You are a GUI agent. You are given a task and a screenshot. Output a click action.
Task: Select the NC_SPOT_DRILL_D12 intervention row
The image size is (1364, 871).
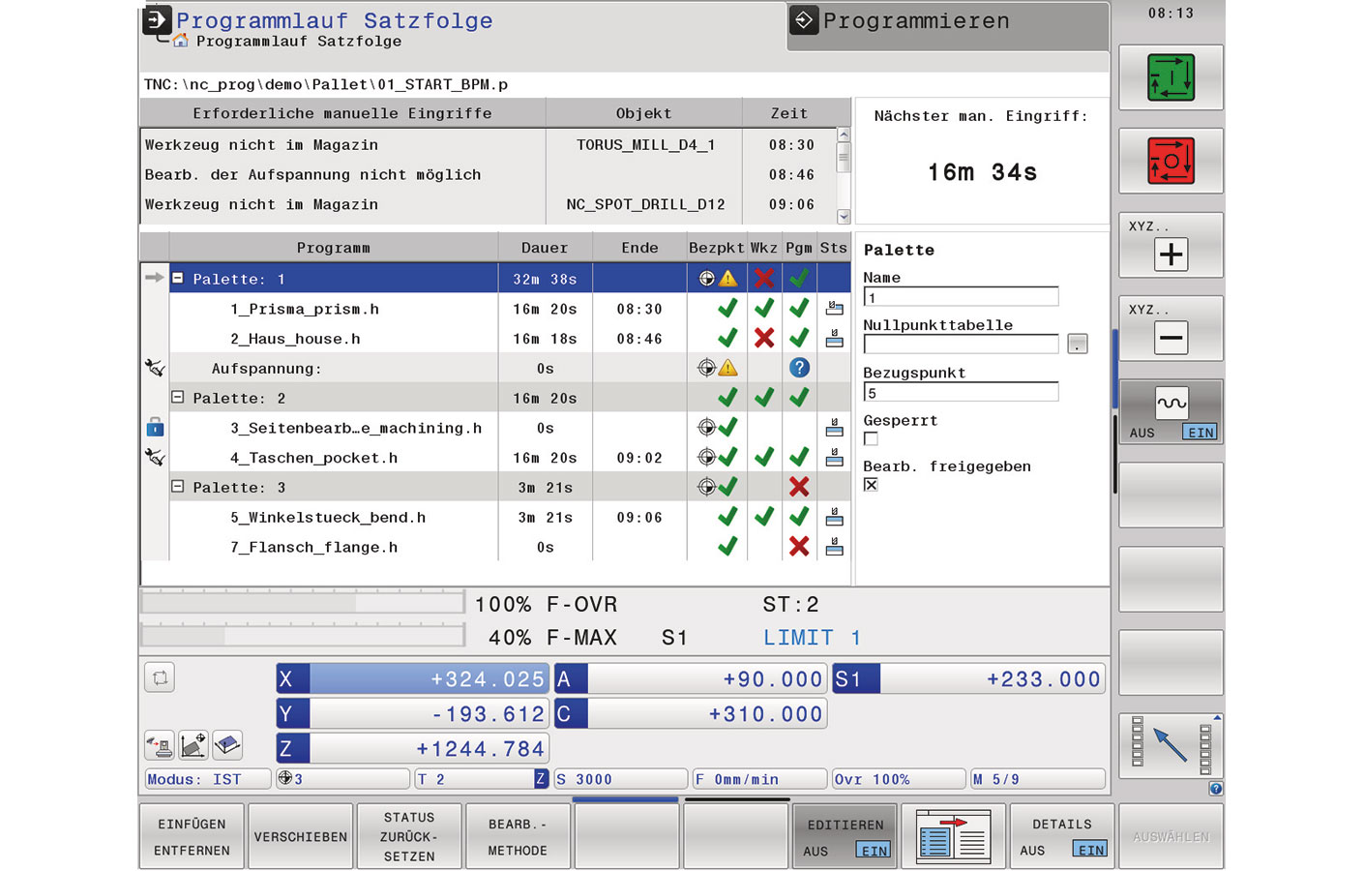click(489, 205)
